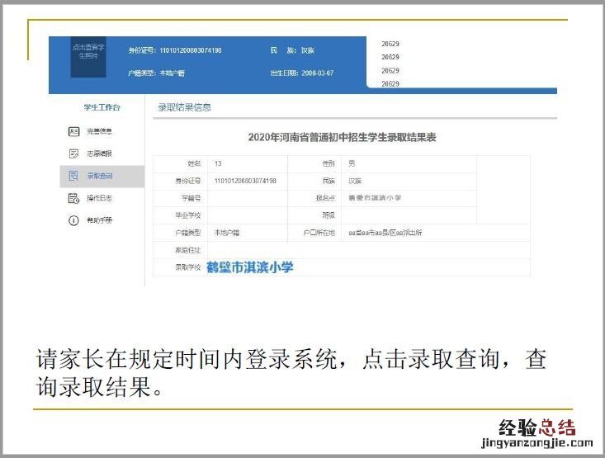The height and width of the screenshot is (458, 605).
Task: Click the 完善信息 ID card icon
Action: 73,131
